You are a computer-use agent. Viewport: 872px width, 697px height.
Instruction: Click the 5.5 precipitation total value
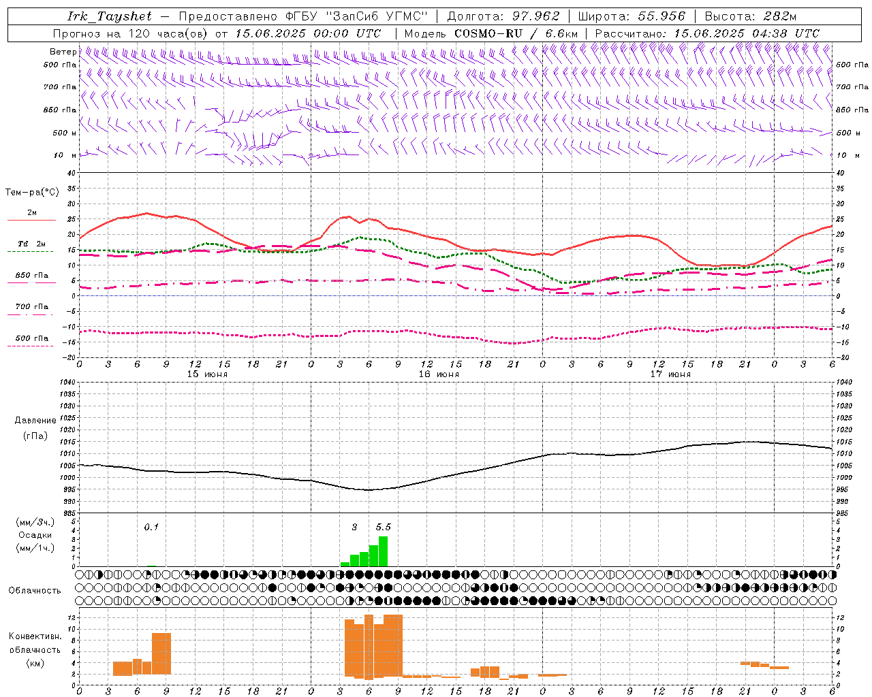(x=383, y=527)
